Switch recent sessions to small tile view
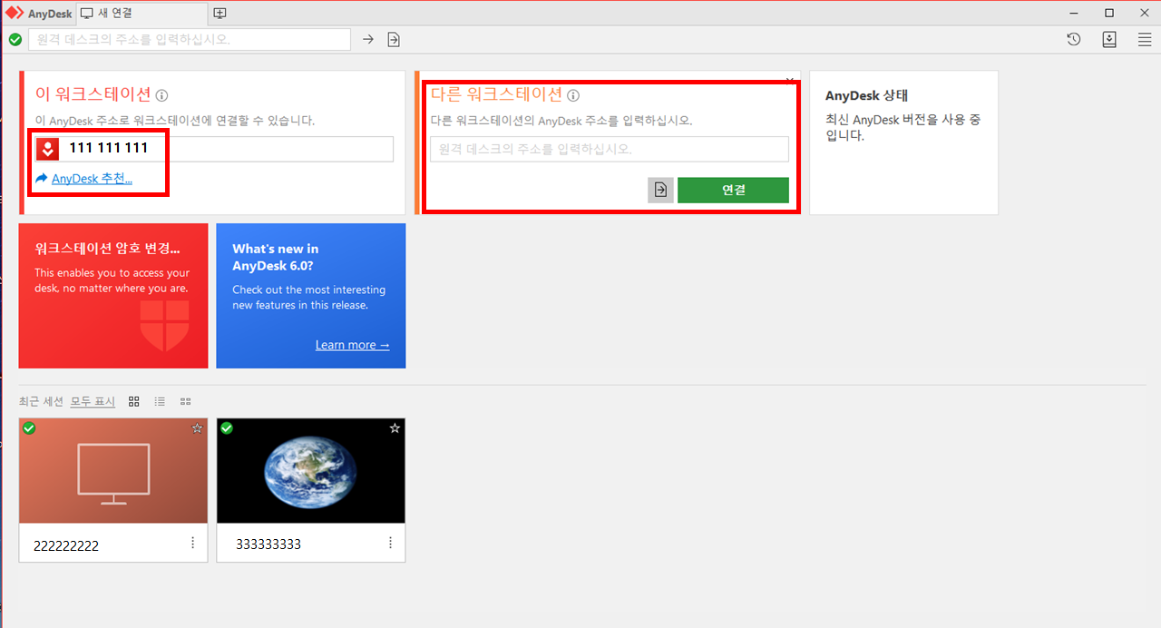1161x628 pixels. click(x=185, y=401)
